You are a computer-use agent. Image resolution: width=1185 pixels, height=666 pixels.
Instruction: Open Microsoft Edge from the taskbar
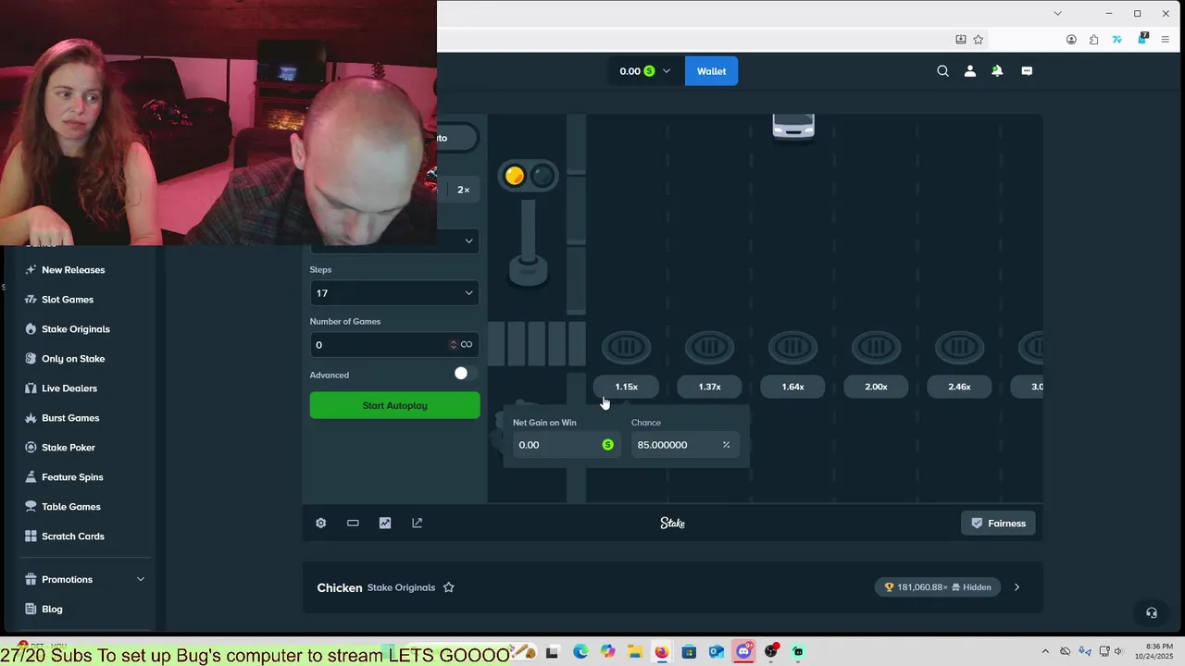580,652
